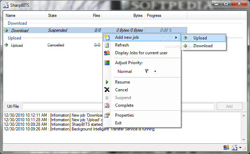Open Properties from the context menu
The width and height of the screenshot is (250, 154).
point(142,115)
